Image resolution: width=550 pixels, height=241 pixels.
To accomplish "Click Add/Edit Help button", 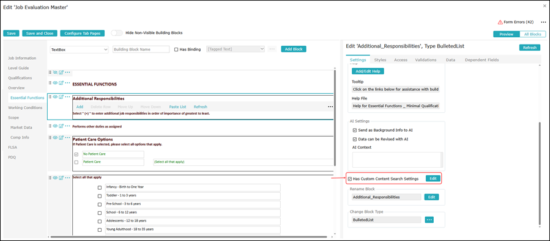I will [x=368, y=71].
